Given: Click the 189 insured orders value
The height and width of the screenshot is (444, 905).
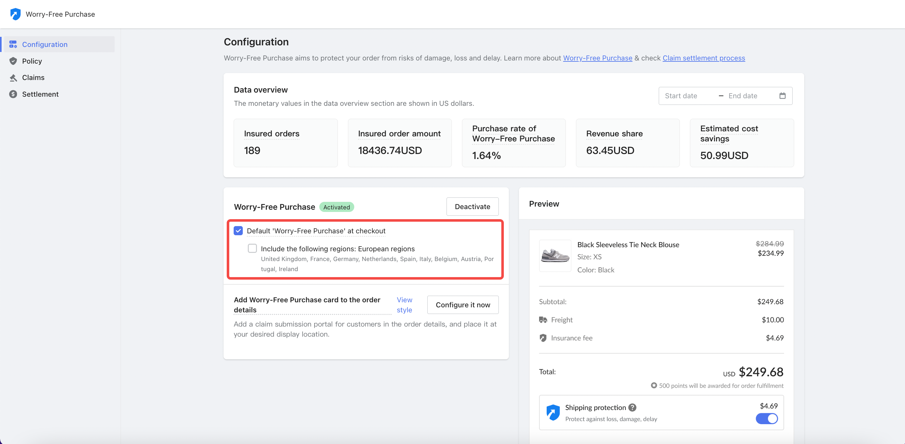Looking at the screenshot, I should pyautogui.click(x=252, y=150).
